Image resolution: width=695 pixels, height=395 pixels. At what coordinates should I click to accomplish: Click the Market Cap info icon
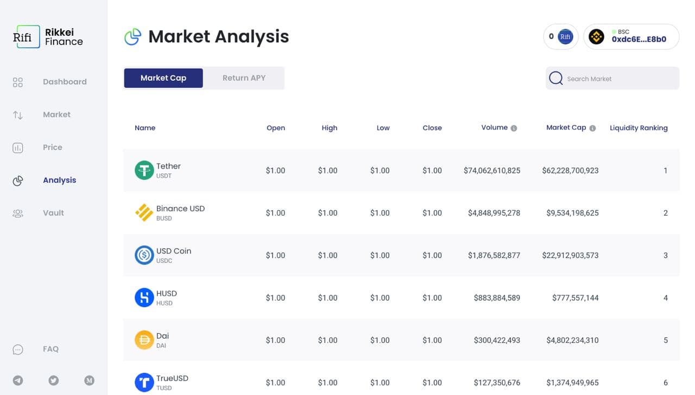(592, 128)
